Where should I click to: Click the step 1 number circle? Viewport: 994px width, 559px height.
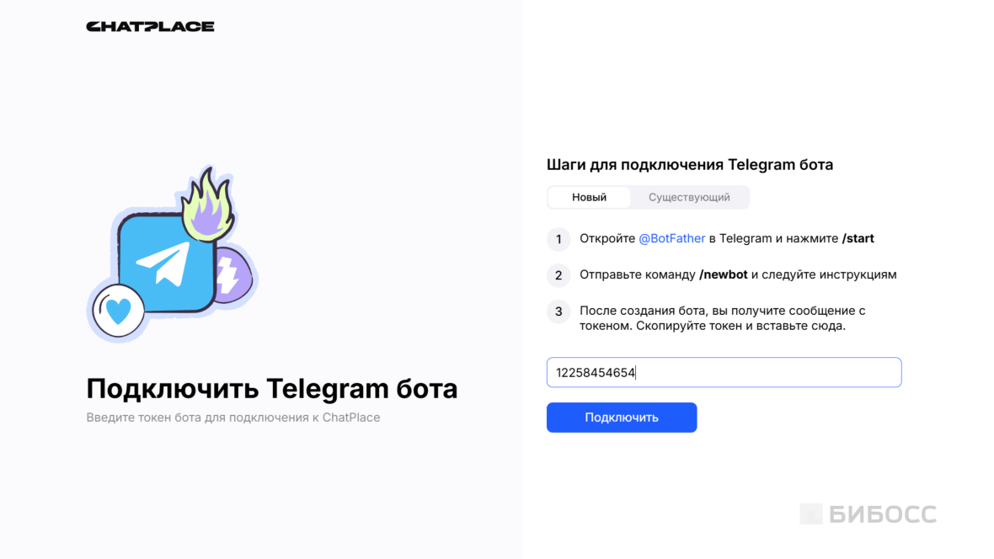(x=558, y=239)
